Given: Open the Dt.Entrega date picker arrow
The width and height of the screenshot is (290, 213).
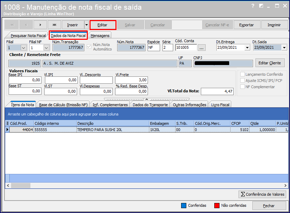Looking at the screenshot, I should coord(247,48).
